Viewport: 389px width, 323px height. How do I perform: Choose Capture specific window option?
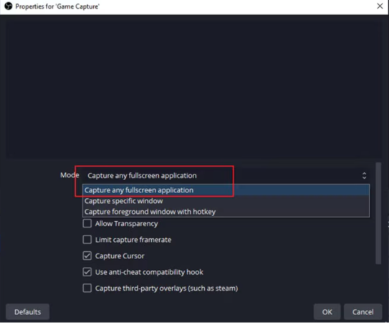pyautogui.click(x=226, y=201)
